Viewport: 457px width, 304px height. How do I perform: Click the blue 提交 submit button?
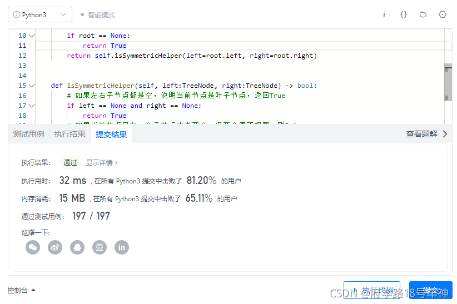(x=431, y=290)
